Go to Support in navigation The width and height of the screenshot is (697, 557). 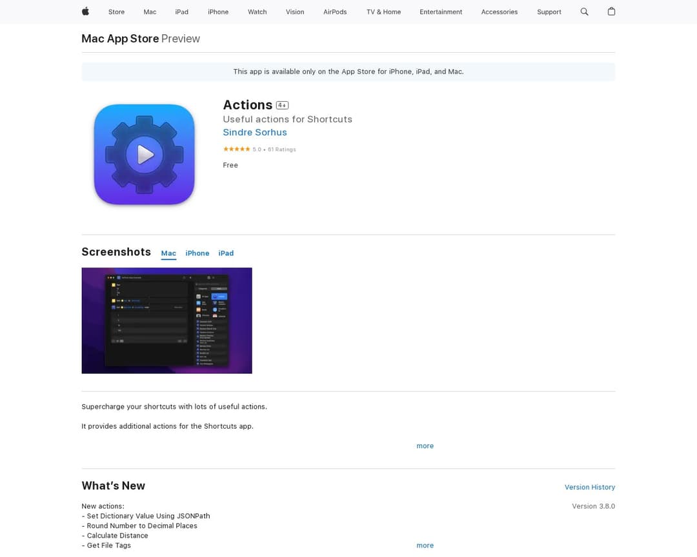549,12
